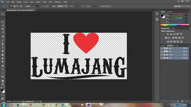This screenshot has height=107, width=191.
Task: Open the Style dropdown set to Normal
Action: [62, 6]
